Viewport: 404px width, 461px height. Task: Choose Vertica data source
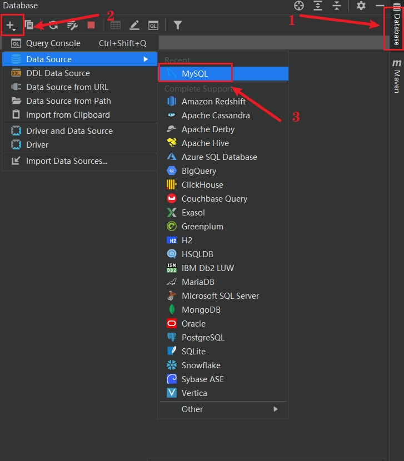[223, 393]
